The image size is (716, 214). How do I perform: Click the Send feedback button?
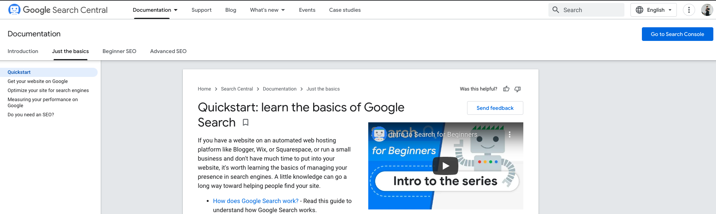click(495, 108)
